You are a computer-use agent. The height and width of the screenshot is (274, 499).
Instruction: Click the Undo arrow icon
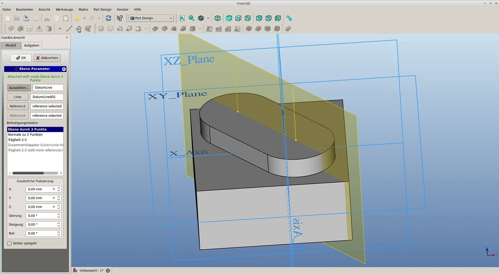click(x=77, y=18)
